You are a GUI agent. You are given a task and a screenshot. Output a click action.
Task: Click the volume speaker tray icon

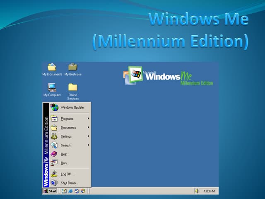pyautogui.click(x=197, y=191)
